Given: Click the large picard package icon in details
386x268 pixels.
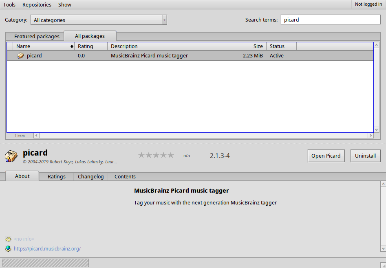Looking at the screenshot, I should 11,156.
